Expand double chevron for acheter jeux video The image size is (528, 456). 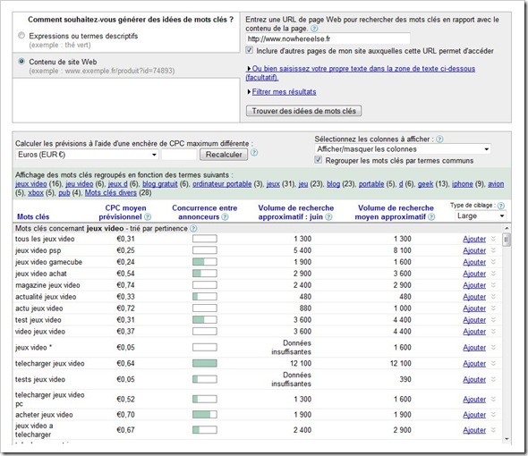[x=493, y=415]
